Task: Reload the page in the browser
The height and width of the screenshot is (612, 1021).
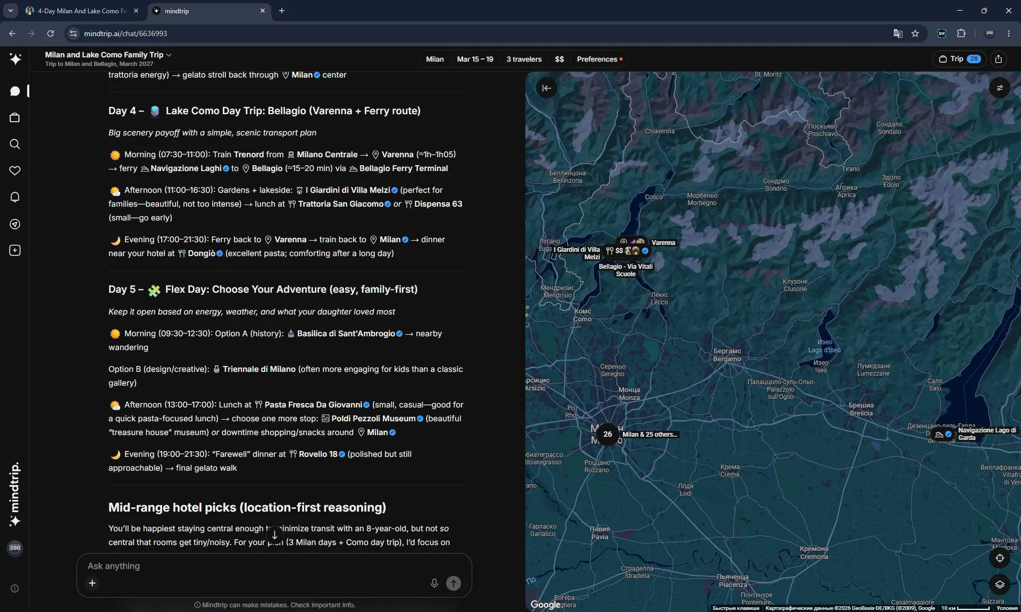Action: coord(51,33)
